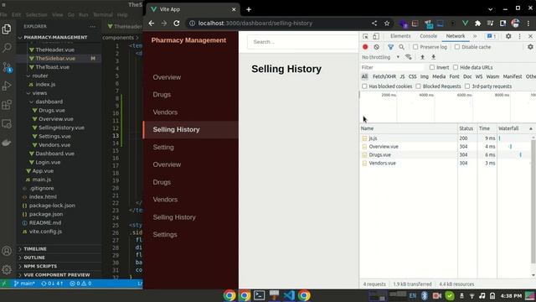Open Run and Debug icon
This screenshot has height=302, width=536.
pyautogui.click(x=7, y=86)
